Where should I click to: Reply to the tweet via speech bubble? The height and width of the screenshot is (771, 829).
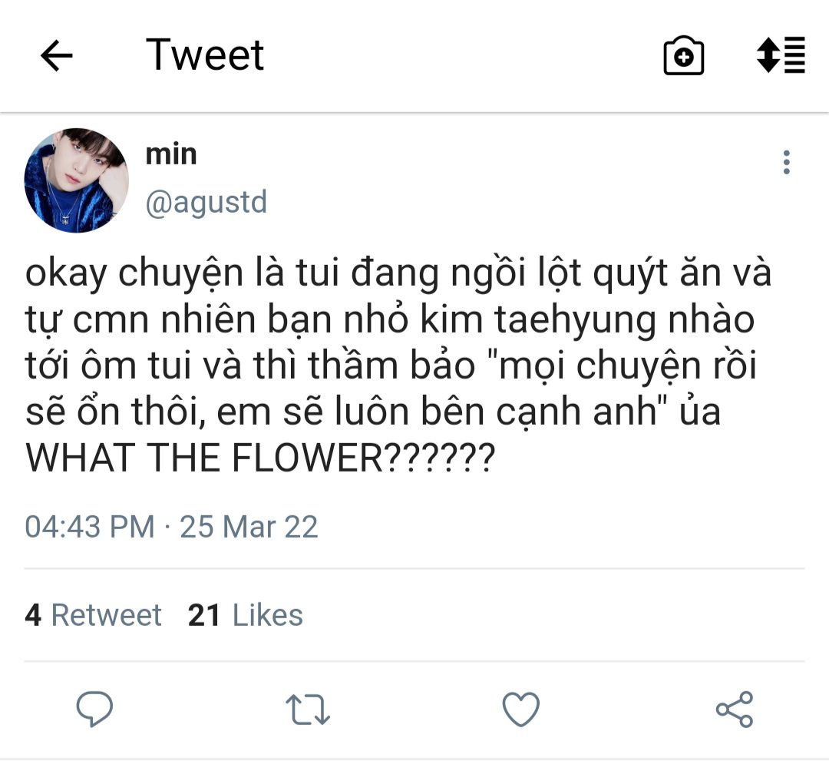[x=94, y=709]
